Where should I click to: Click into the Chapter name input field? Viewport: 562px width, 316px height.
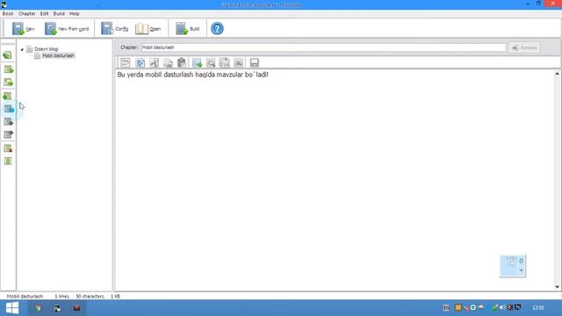pyautogui.click(x=323, y=47)
